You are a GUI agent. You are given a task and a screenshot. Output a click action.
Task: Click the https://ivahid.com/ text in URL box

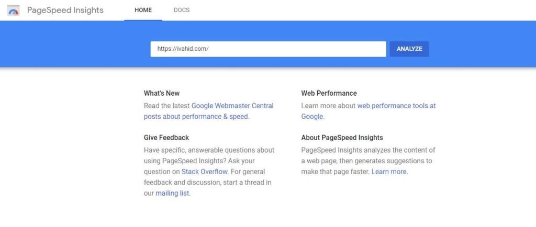(183, 49)
